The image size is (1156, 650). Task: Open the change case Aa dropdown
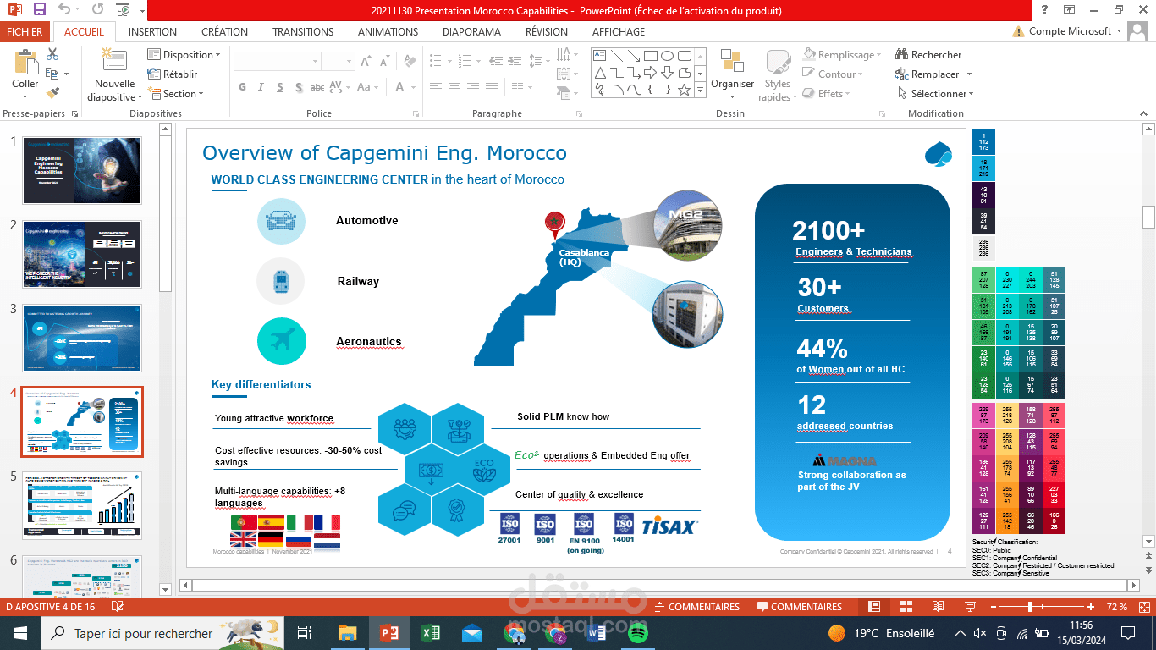[367, 87]
